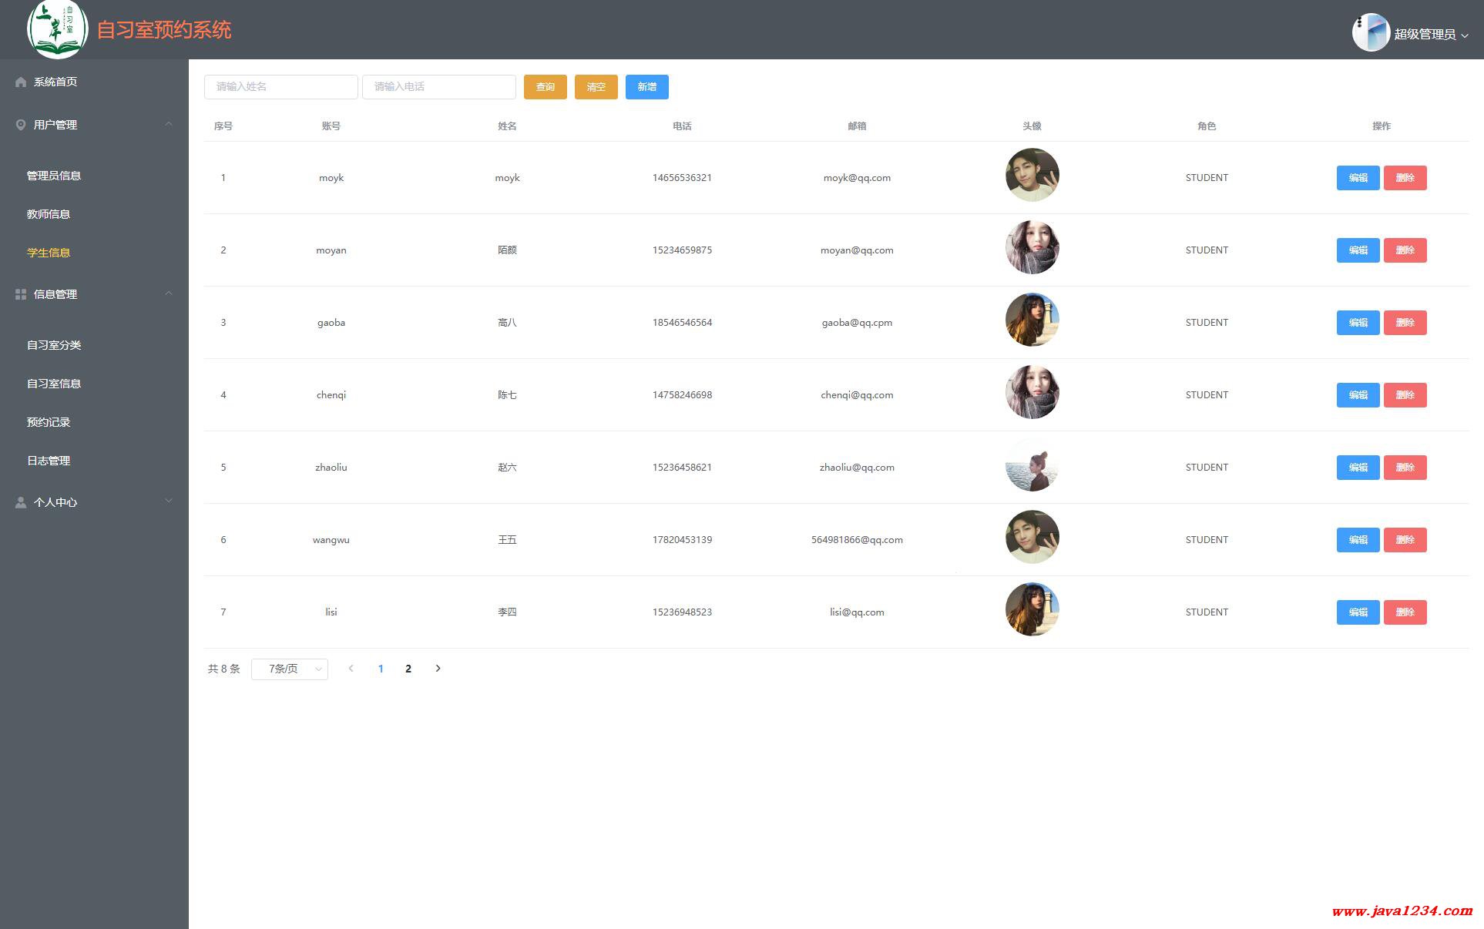1484x929 pixels.
Task: Go to page 2
Action: (408, 669)
